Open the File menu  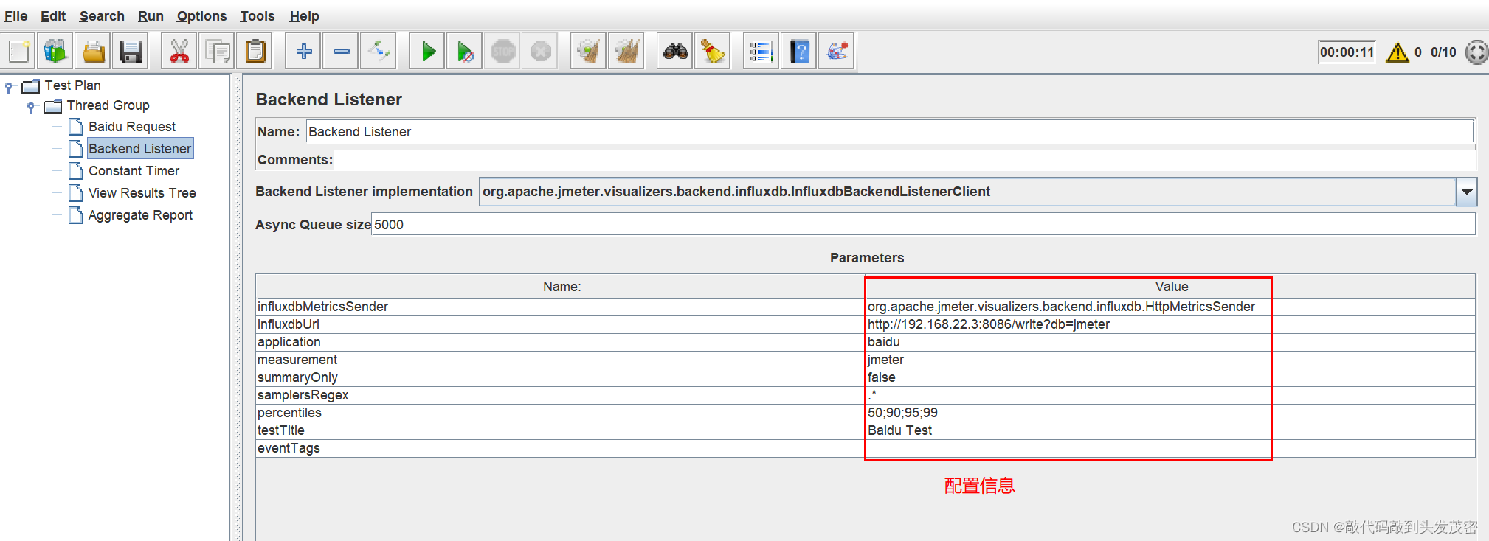tap(15, 16)
